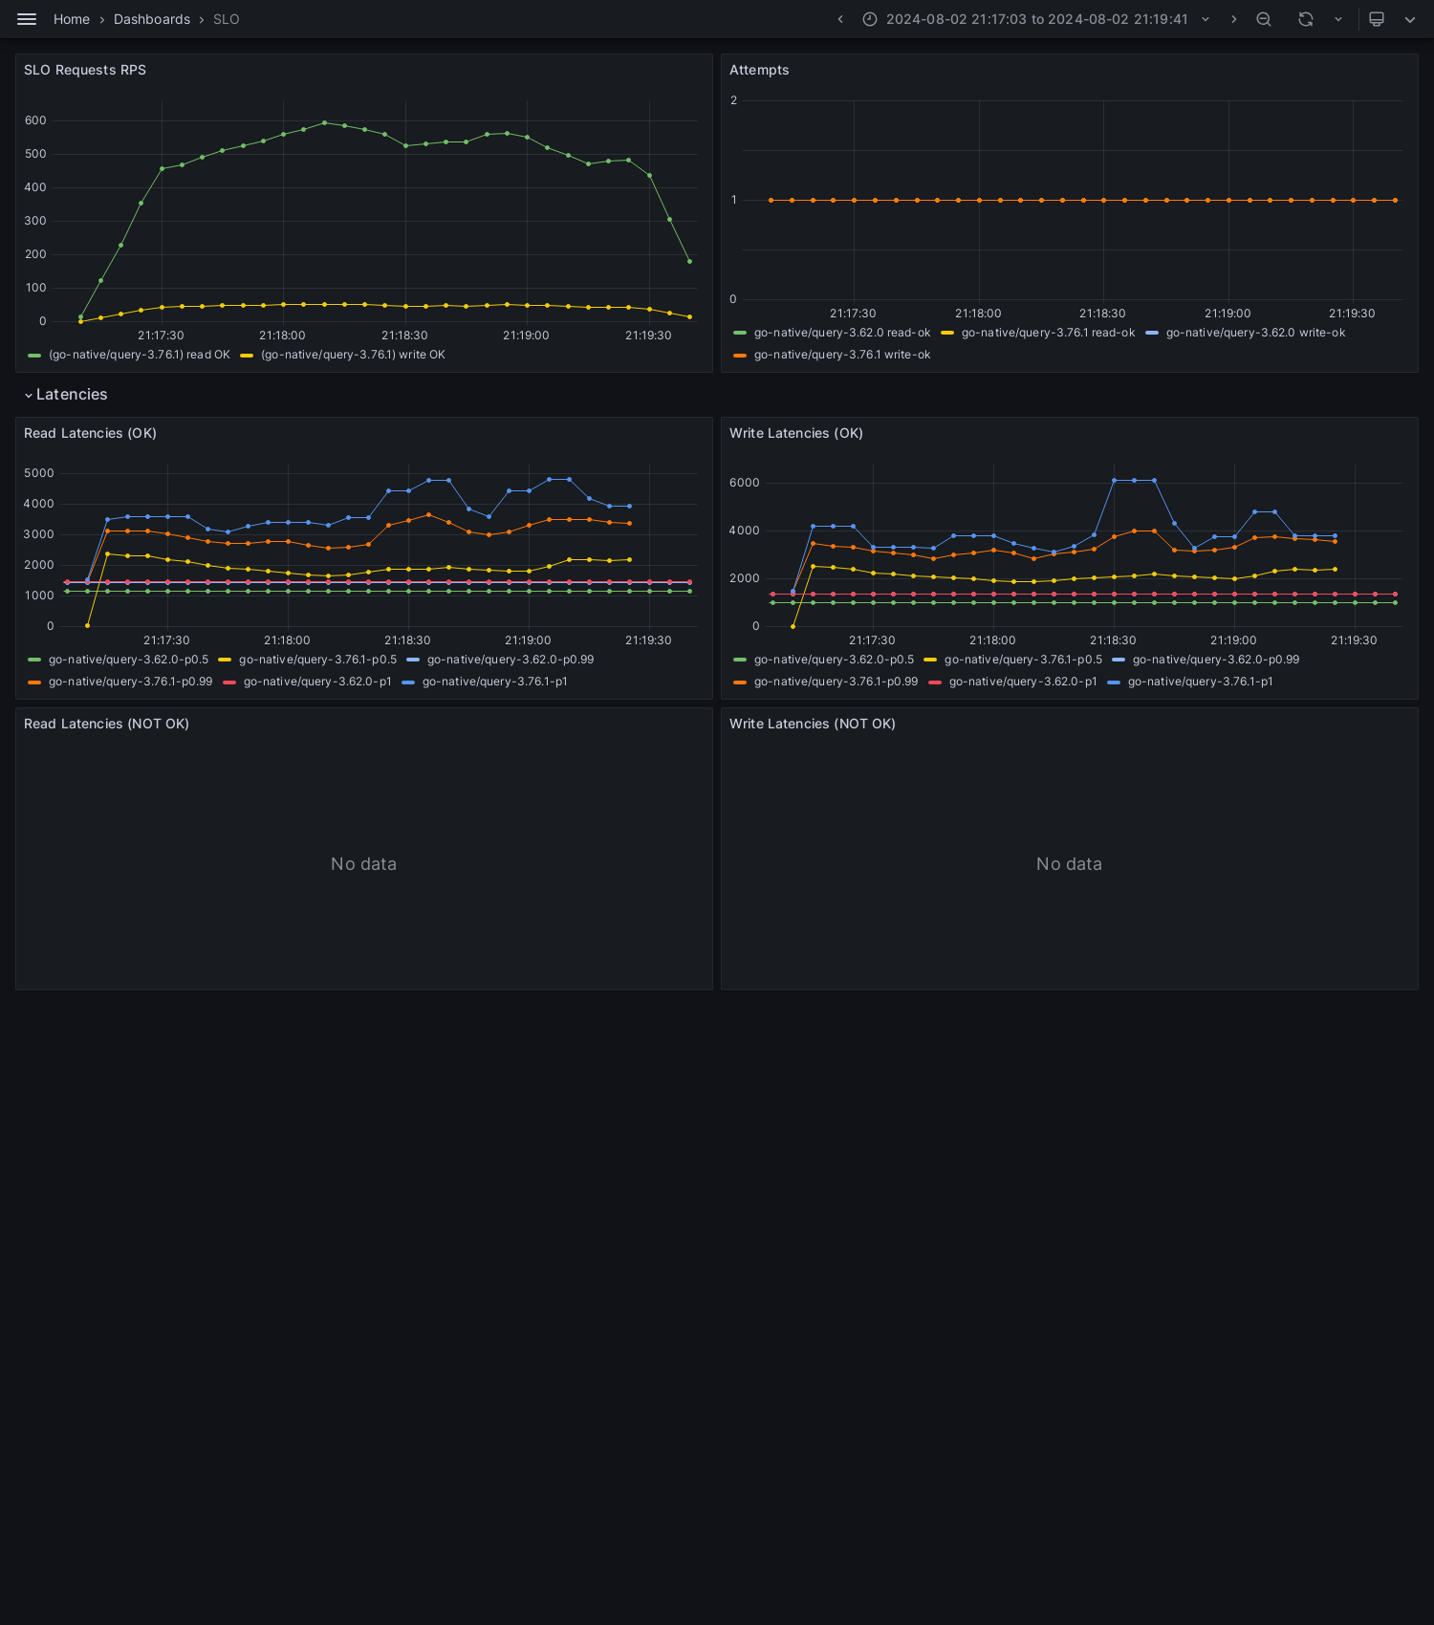Toggle 3.76.1 write-ok series in Attempts
This screenshot has height=1625, width=1434.
coord(842,355)
